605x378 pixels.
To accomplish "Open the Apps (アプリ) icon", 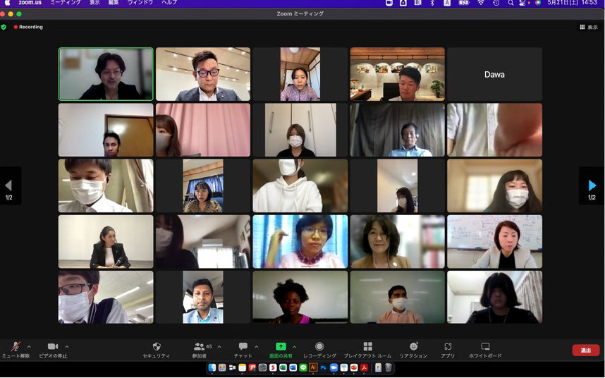I will coord(448,348).
